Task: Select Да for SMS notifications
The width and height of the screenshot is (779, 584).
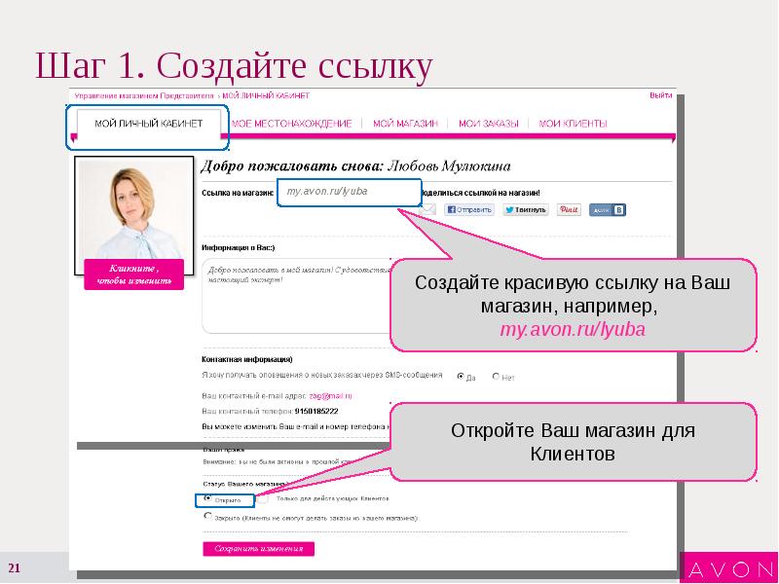Action: (x=461, y=377)
